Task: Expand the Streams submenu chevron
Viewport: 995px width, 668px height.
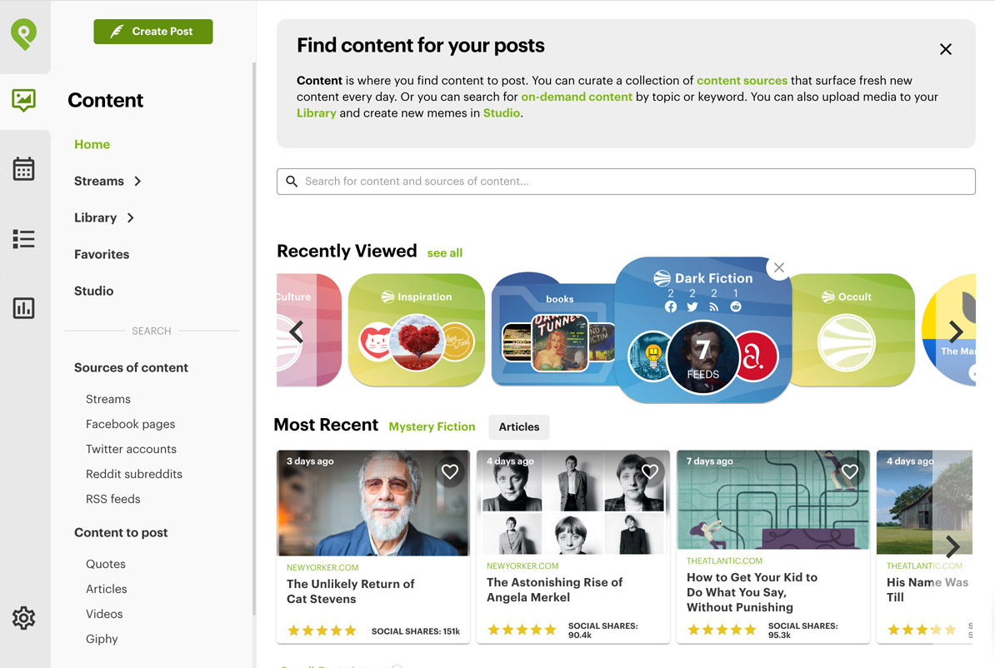Action: [x=137, y=182]
